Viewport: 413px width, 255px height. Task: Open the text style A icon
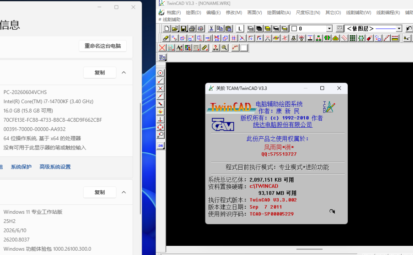179,48
